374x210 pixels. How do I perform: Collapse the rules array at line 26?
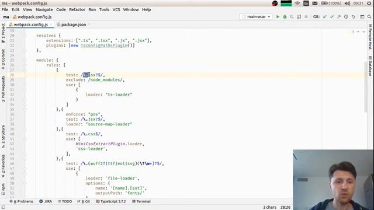click(x=25, y=65)
